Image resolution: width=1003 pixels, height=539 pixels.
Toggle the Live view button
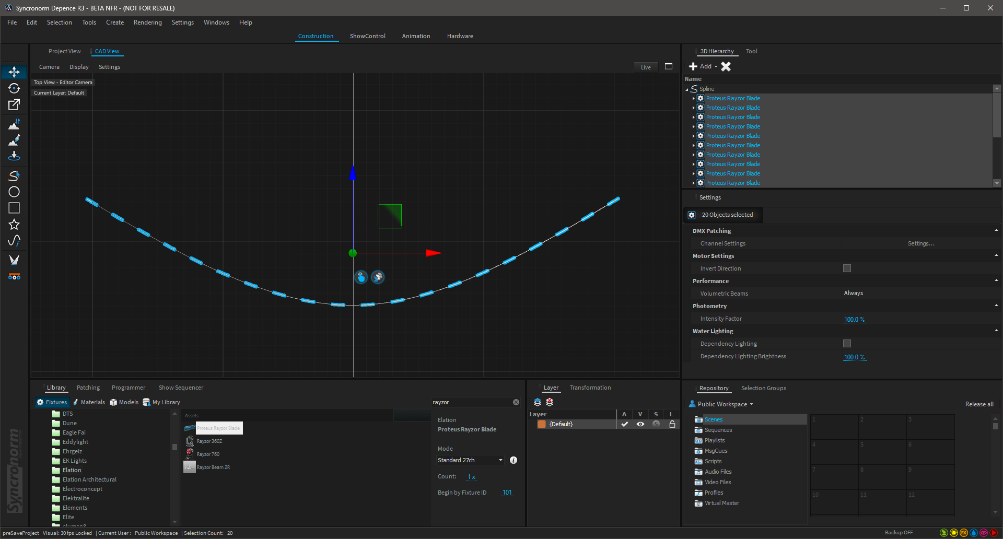[x=646, y=67]
